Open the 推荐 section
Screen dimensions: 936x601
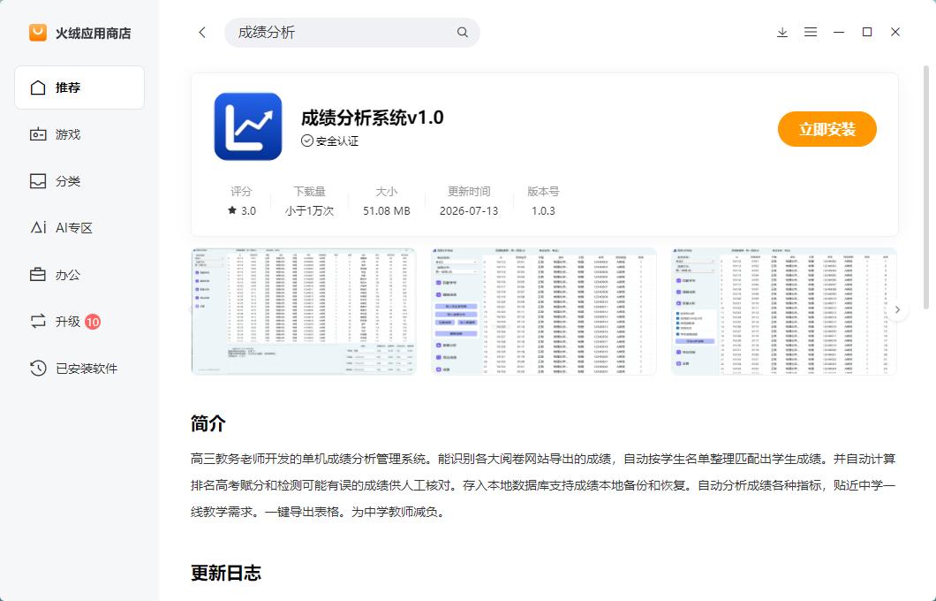(x=79, y=87)
